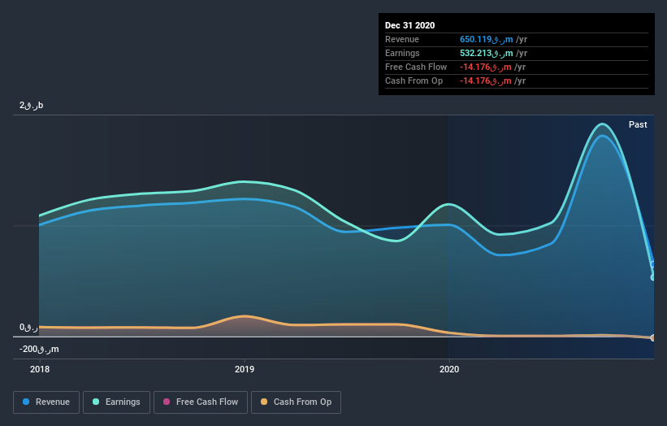The height and width of the screenshot is (426, 667).
Task: Click the Earnings end-point marker on chart
Action: click(x=653, y=277)
